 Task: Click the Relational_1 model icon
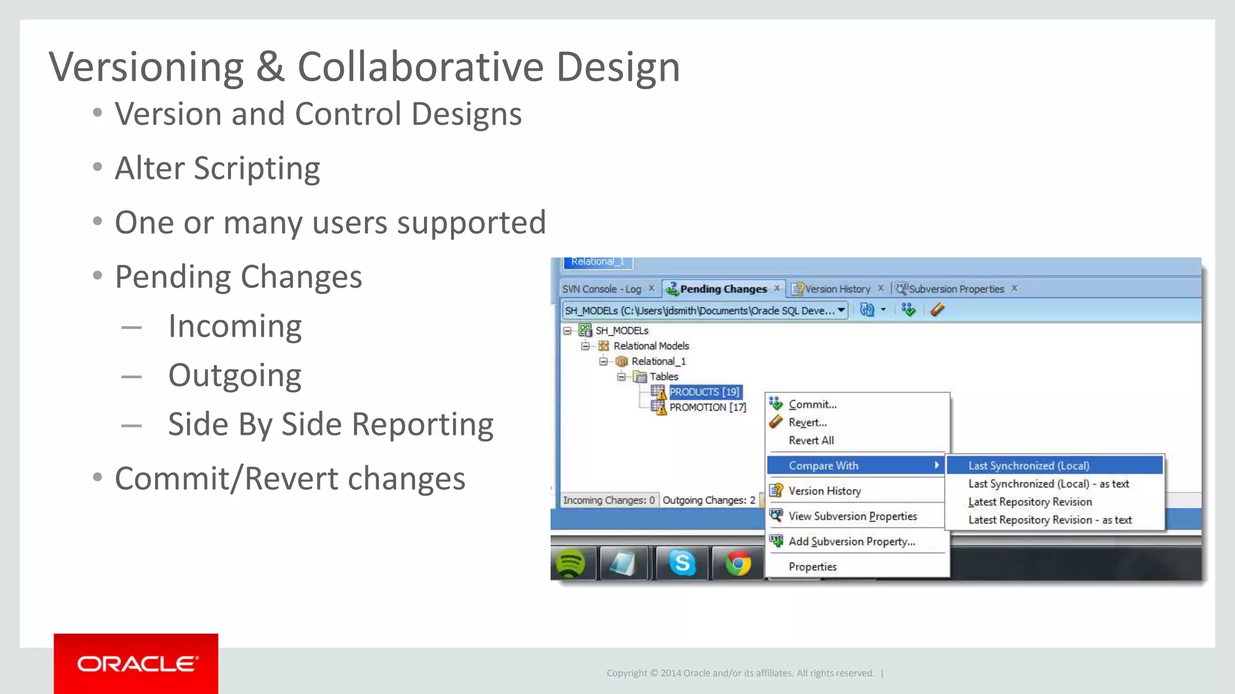point(622,361)
